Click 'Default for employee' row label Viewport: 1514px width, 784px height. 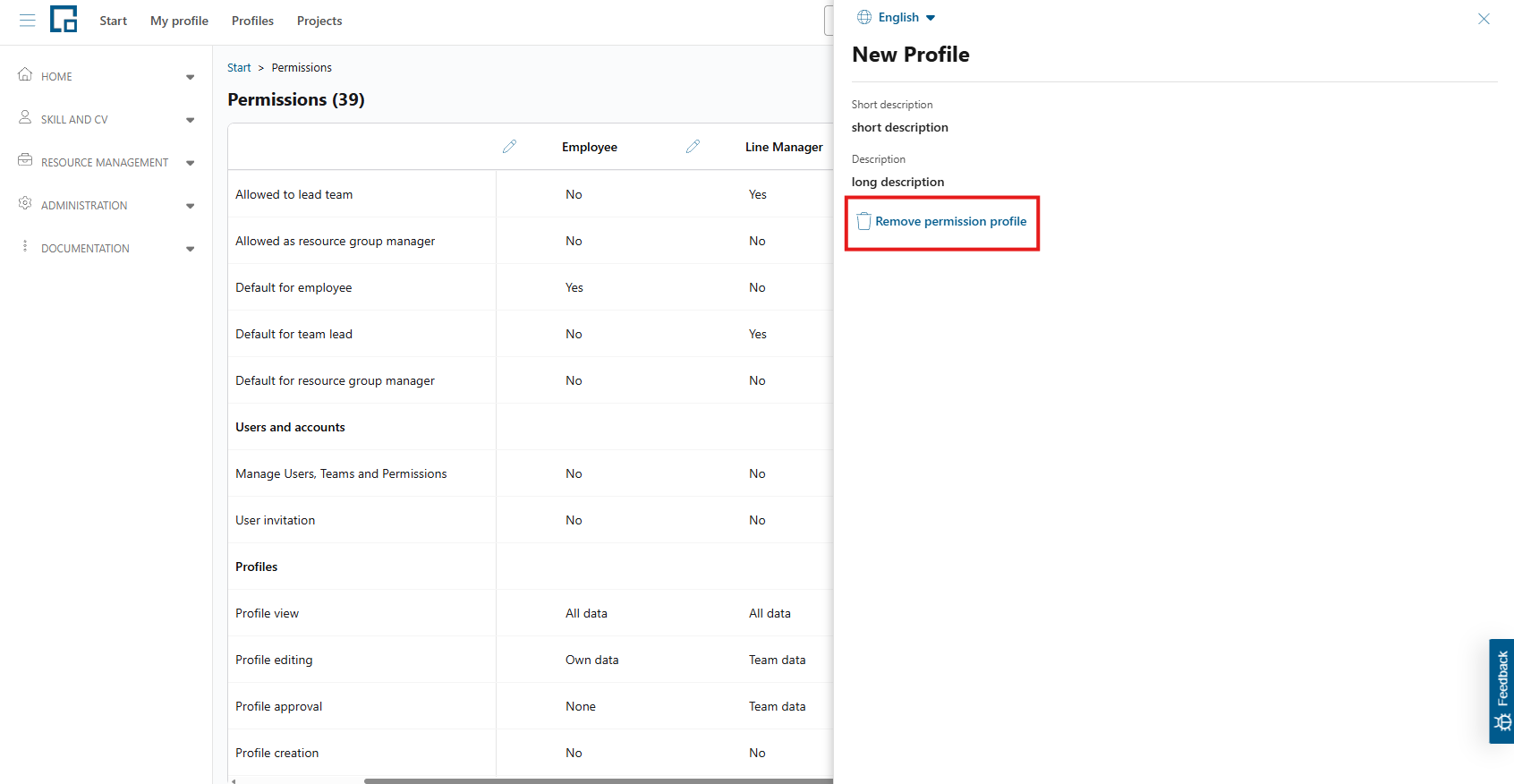coord(293,287)
